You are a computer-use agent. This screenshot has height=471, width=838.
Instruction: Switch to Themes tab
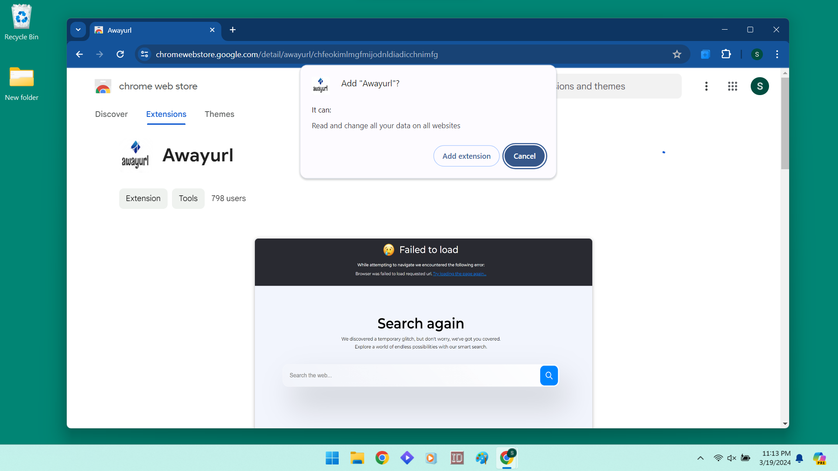pos(220,114)
